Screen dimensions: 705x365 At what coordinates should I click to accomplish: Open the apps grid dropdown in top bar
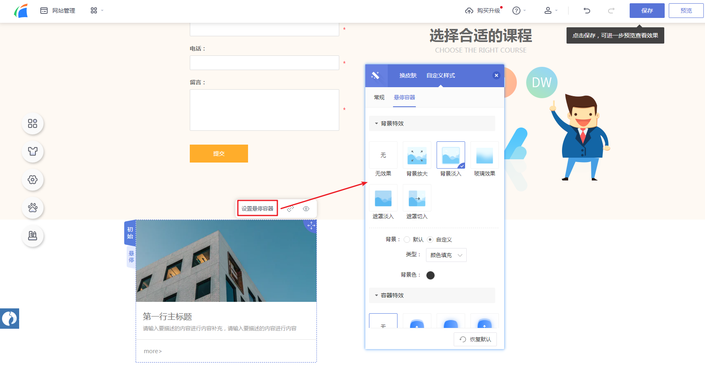click(97, 11)
